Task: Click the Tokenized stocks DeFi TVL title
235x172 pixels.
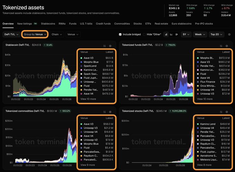Action: (138, 111)
